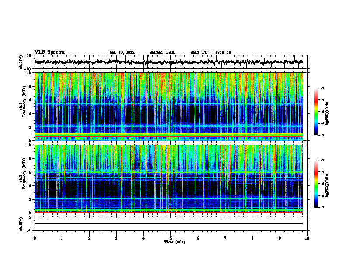Click the thick black ch.3 voltage line

[168, 223]
